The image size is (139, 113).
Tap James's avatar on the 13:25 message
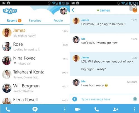[x=76, y=58]
